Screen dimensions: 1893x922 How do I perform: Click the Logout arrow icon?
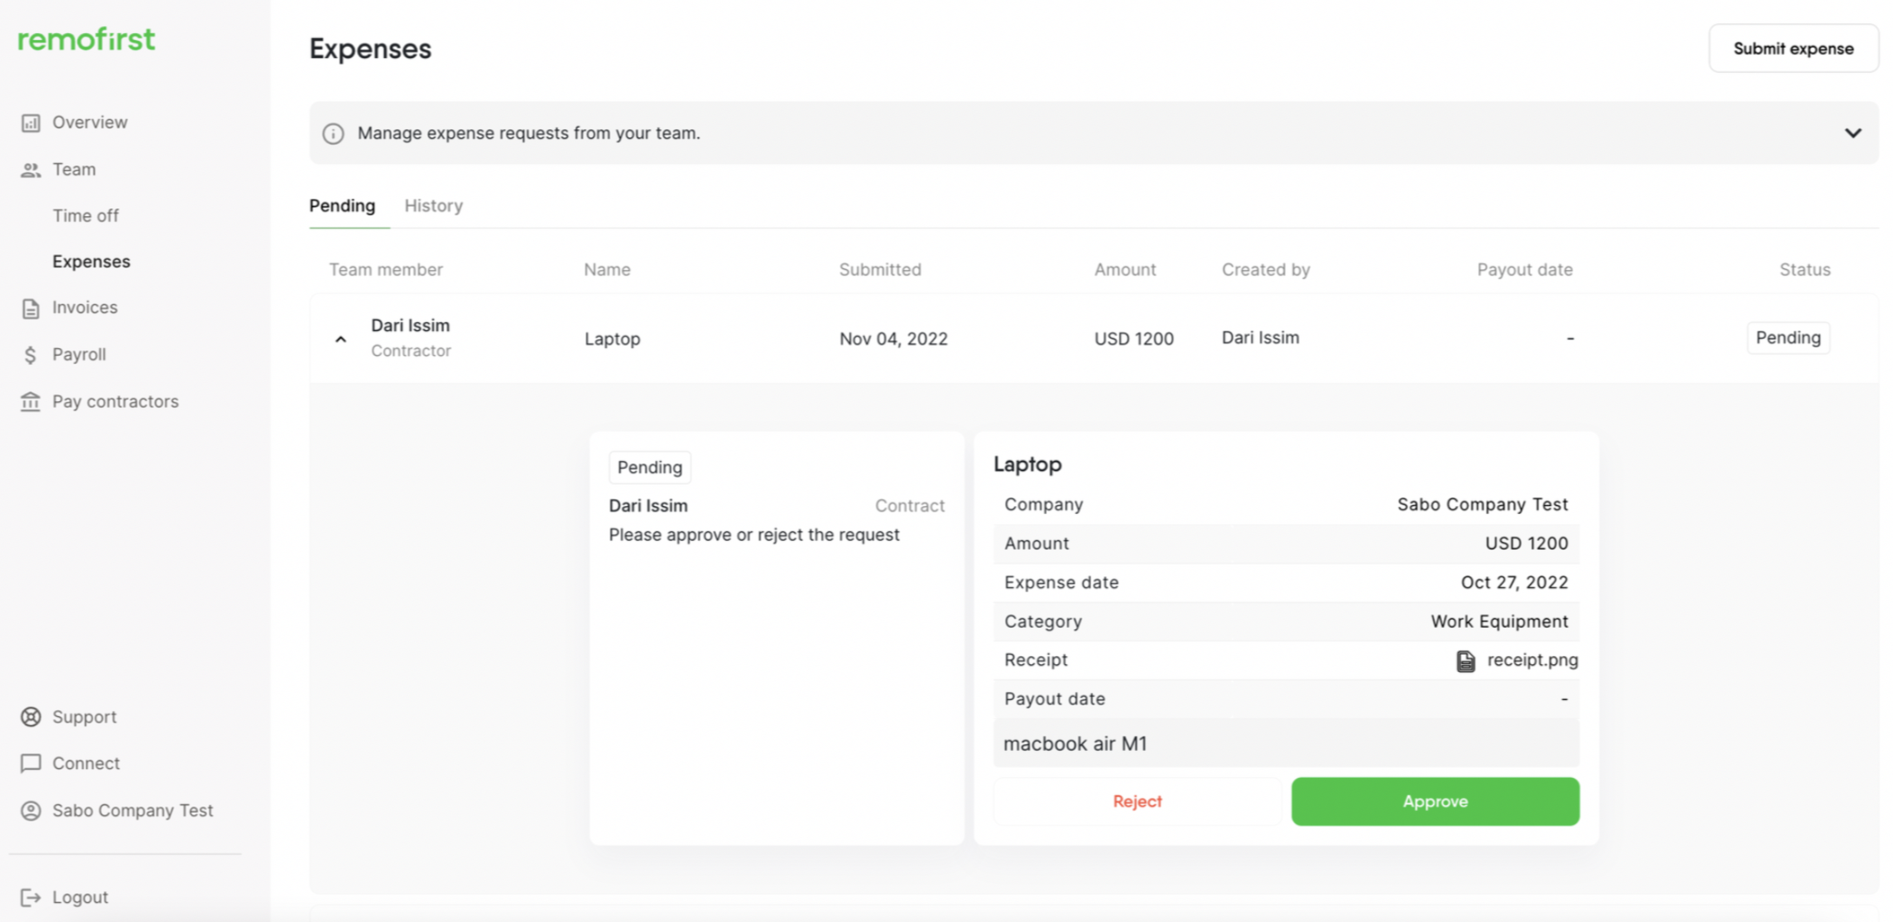[x=30, y=898]
